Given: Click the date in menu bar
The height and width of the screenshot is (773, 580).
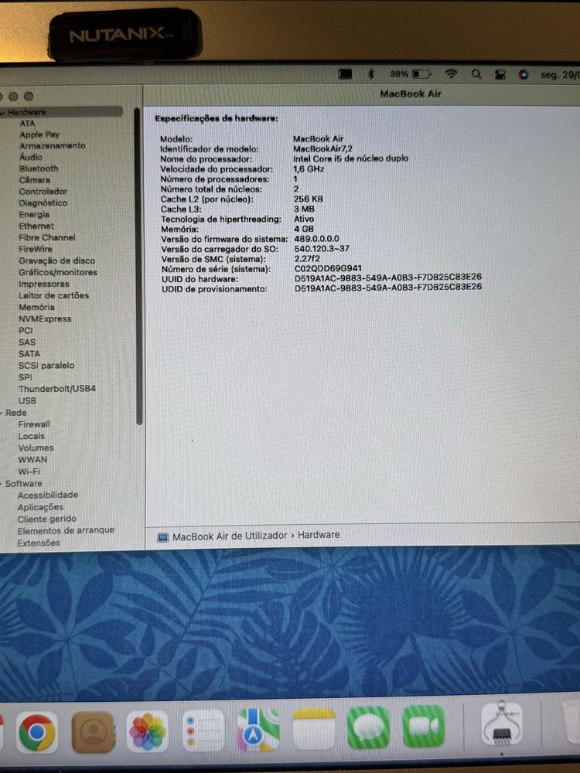Looking at the screenshot, I should [x=560, y=75].
